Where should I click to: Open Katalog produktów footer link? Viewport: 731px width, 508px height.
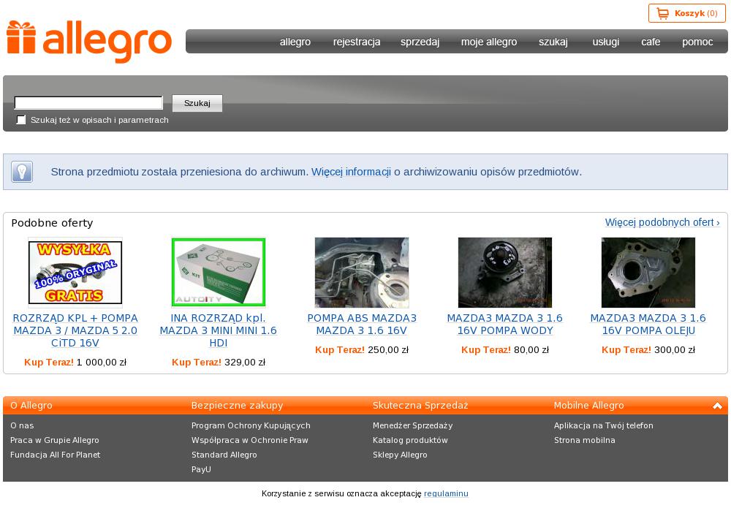coord(410,441)
